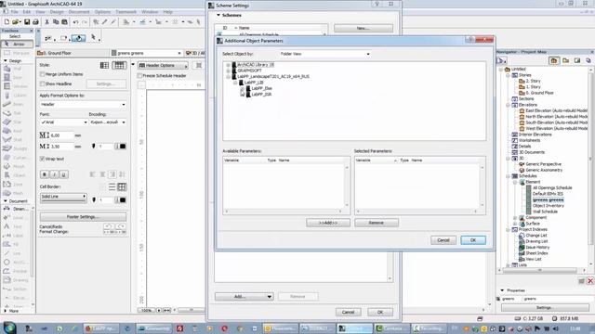Open Apply Format Options to Header dropdown
The image size is (595, 334).
(83, 104)
